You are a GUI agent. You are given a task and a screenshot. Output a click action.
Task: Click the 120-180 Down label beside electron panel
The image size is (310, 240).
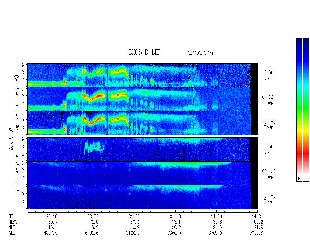(x=268, y=125)
